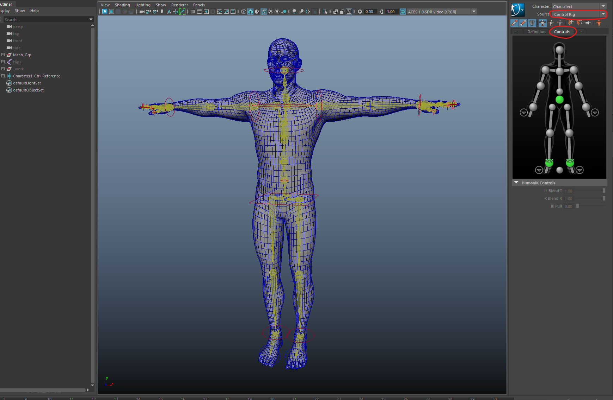Open the Shading menu
The height and width of the screenshot is (400, 613).
pos(122,5)
